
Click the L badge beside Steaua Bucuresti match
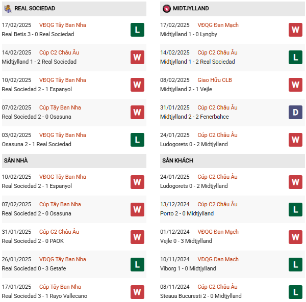pyautogui.click(x=295, y=291)
